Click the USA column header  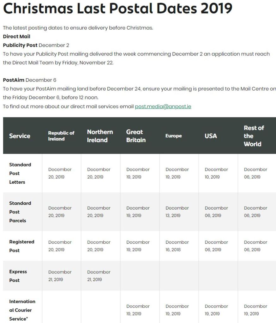click(211, 136)
